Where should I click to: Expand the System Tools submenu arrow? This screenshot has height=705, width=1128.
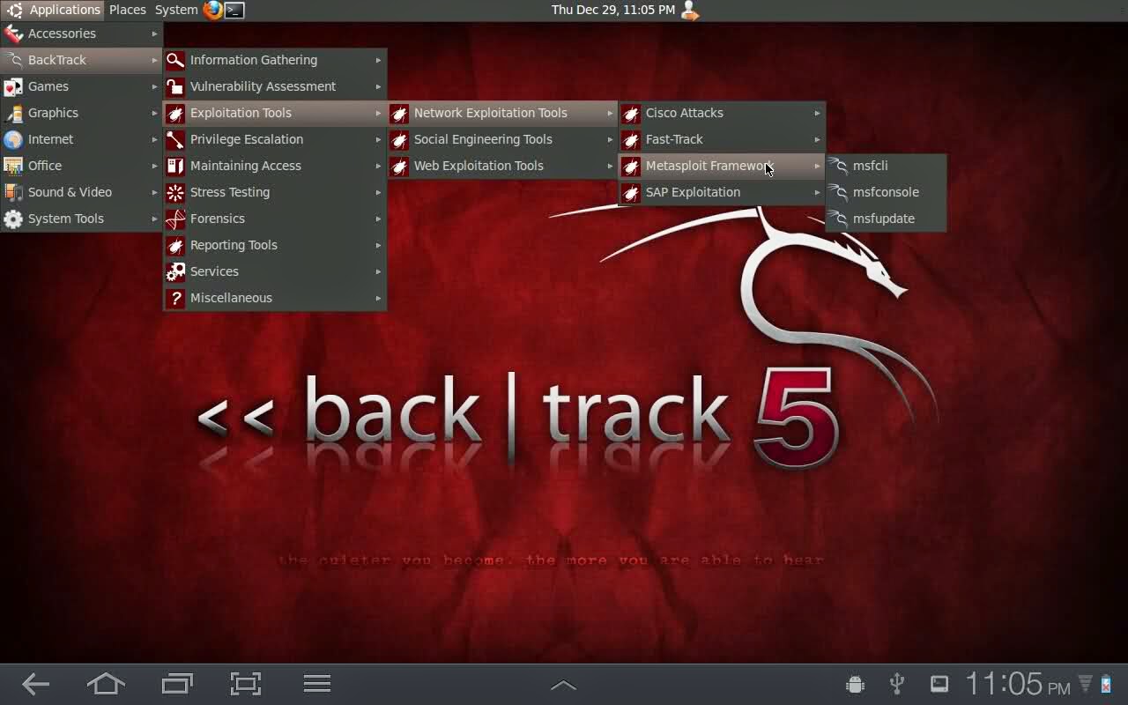pos(154,219)
